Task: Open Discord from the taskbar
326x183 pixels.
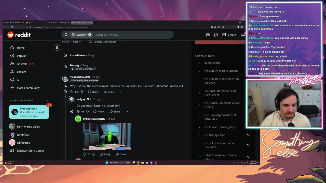Action: [x=151, y=163]
